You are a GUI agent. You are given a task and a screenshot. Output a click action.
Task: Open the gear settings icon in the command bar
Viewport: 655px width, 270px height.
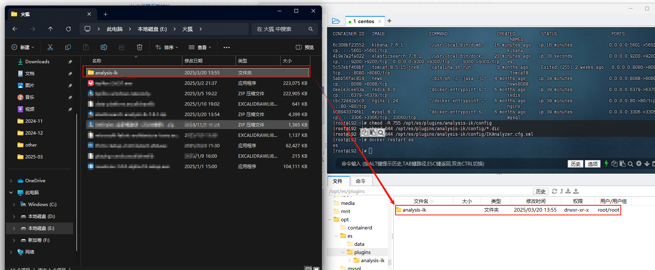639,164
